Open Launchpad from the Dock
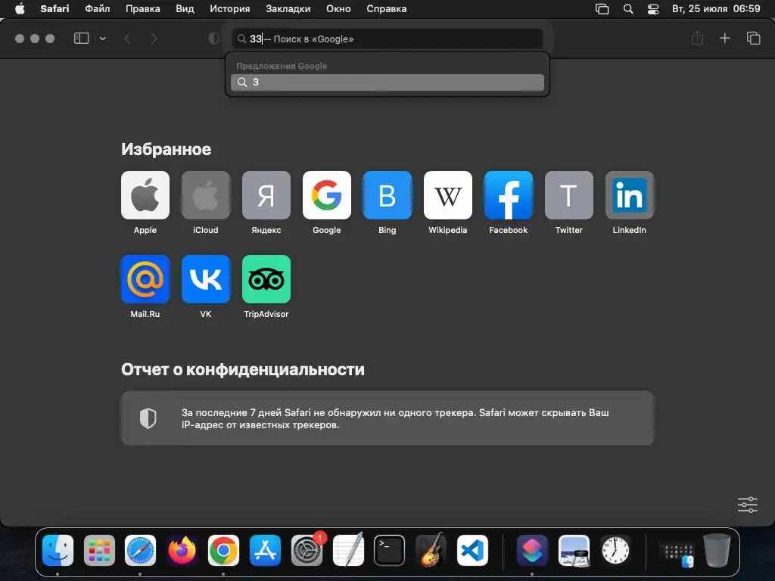The image size is (775, 581). click(x=99, y=550)
